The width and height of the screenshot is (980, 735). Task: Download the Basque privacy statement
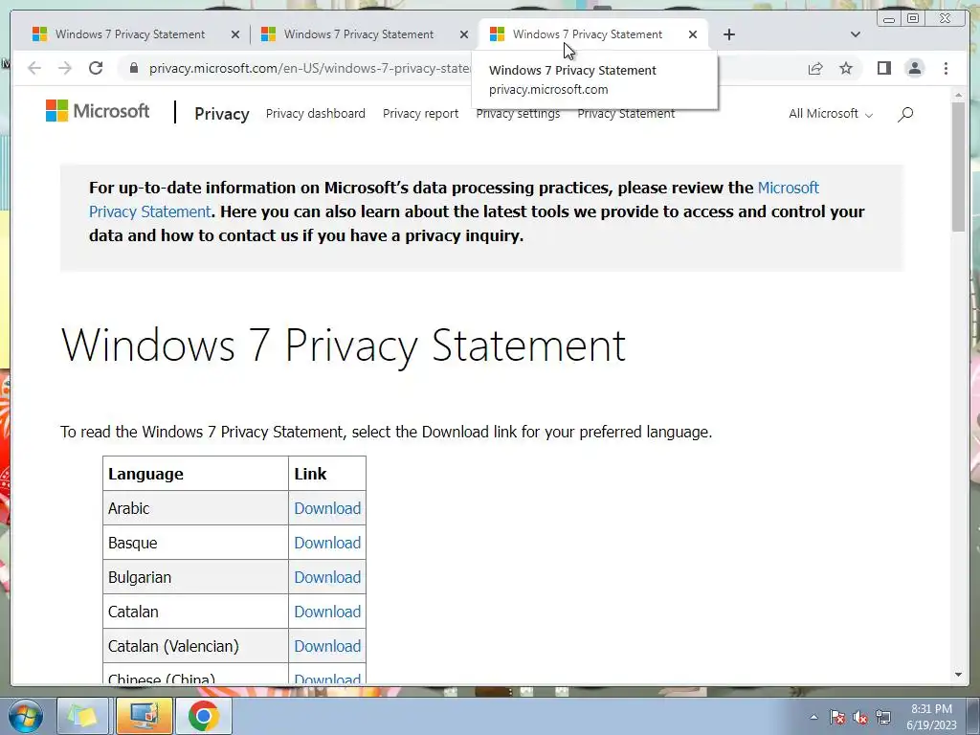click(x=327, y=543)
